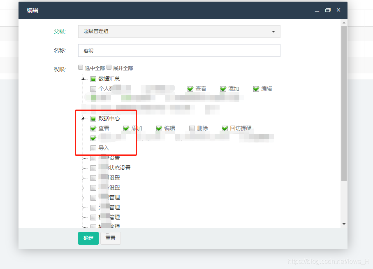373x269 pixels.
Task: Uncheck 编辑 under 数据中心
Action: pyautogui.click(x=159, y=129)
